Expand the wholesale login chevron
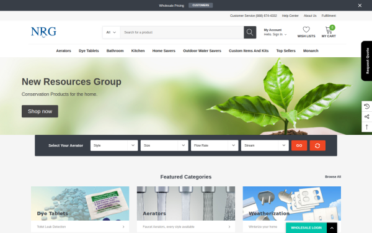 (x=332, y=228)
